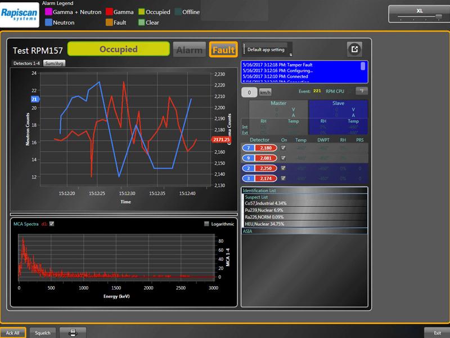The image size is (450, 338).
Task: Adjust the XL size slider
Action: click(x=419, y=17)
